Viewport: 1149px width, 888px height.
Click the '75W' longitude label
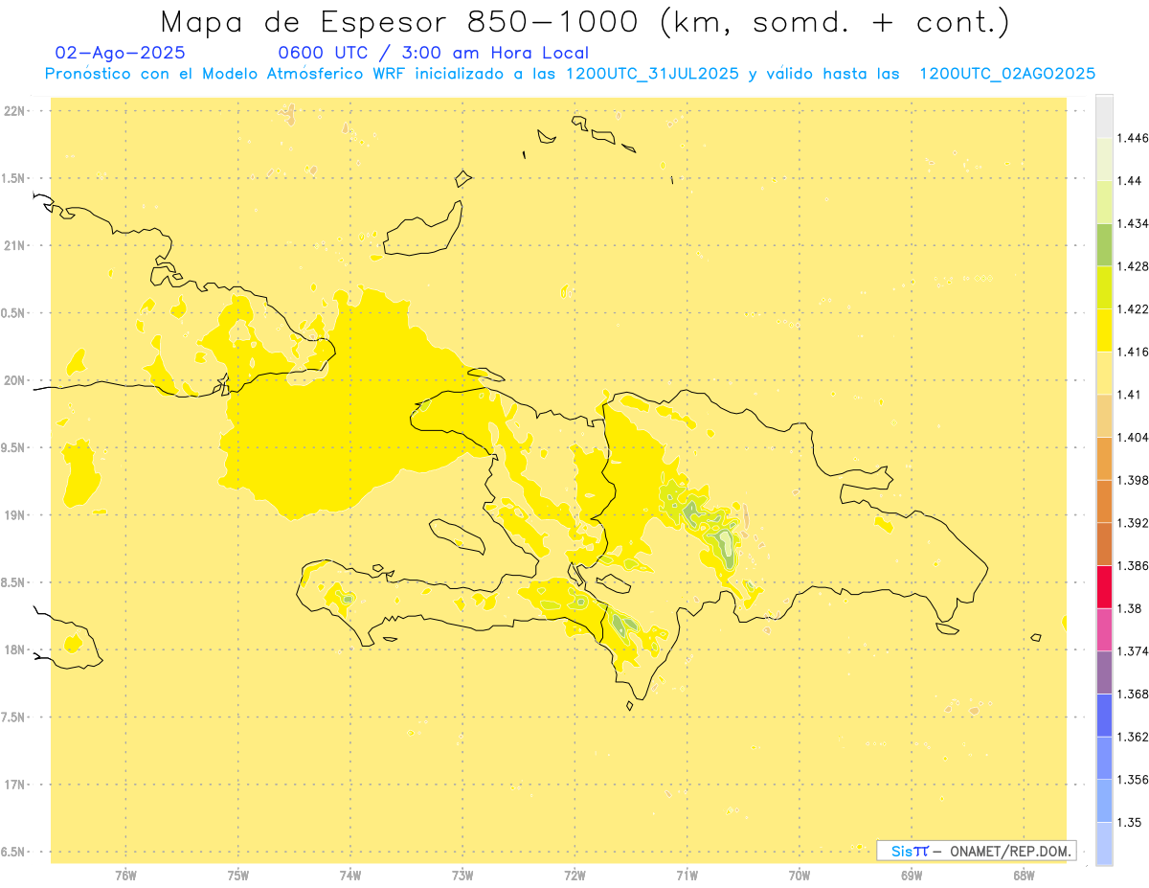point(238,876)
